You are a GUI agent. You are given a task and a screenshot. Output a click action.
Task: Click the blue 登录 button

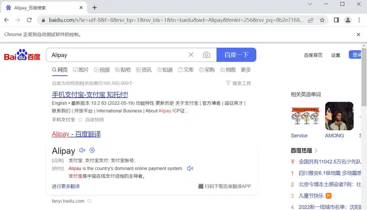pos(355,54)
